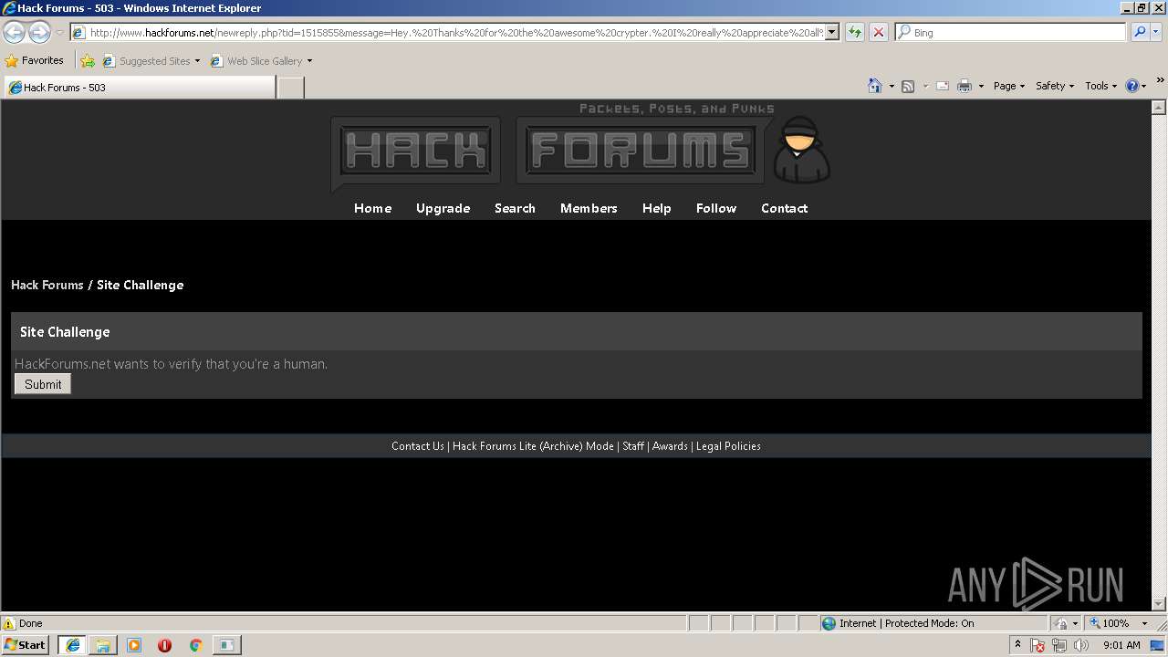Select the Hack Forums - 503 tab
This screenshot has width=1168, height=657.
(x=140, y=88)
